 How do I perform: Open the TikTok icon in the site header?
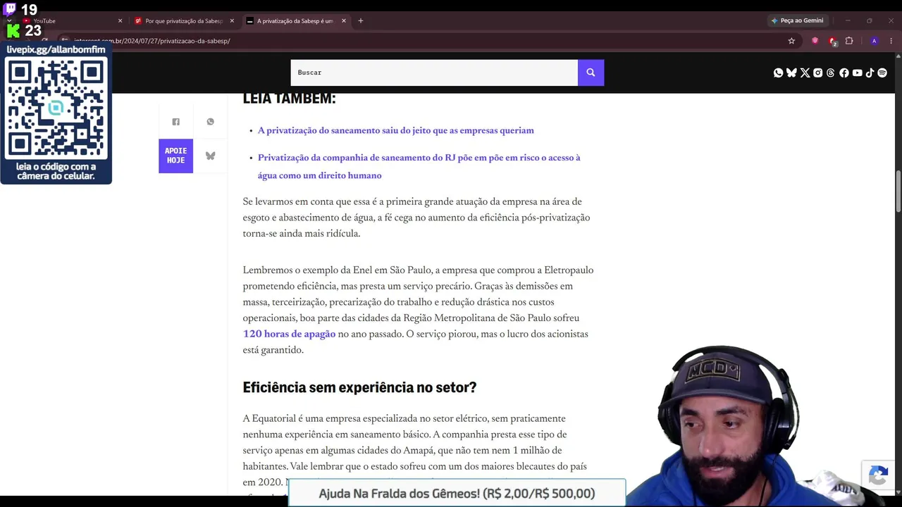click(870, 73)
